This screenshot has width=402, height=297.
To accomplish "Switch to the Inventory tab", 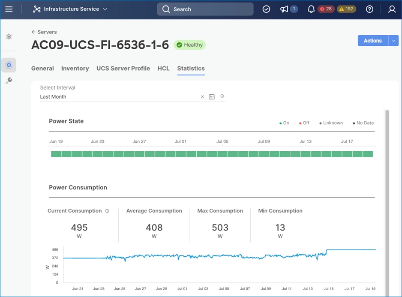I will coord(75,69).
